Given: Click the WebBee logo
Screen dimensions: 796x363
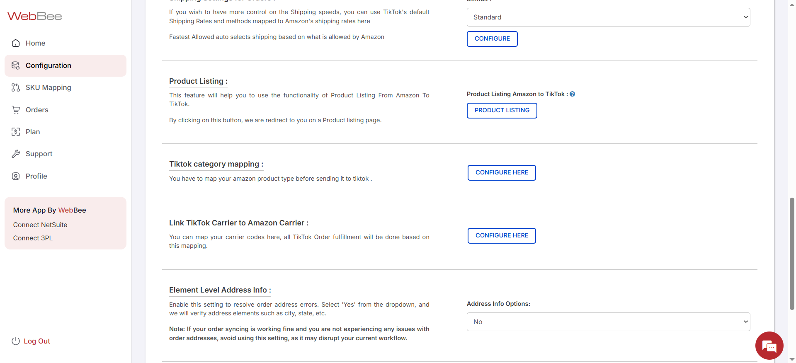Looking at the screenshot, I should click(34, 16).
